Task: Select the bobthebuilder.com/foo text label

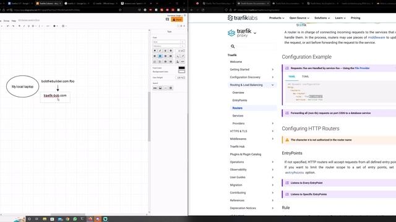Action: [58, 81]
